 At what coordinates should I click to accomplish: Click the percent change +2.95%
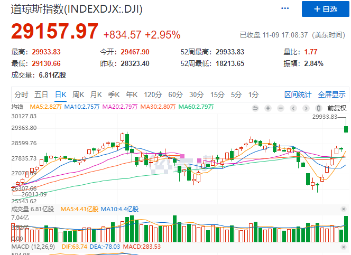(x=163, y=35)
